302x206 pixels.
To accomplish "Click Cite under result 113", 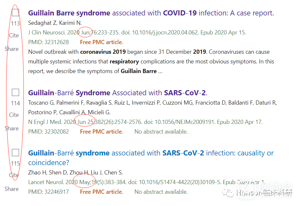I will pos(14,35).
